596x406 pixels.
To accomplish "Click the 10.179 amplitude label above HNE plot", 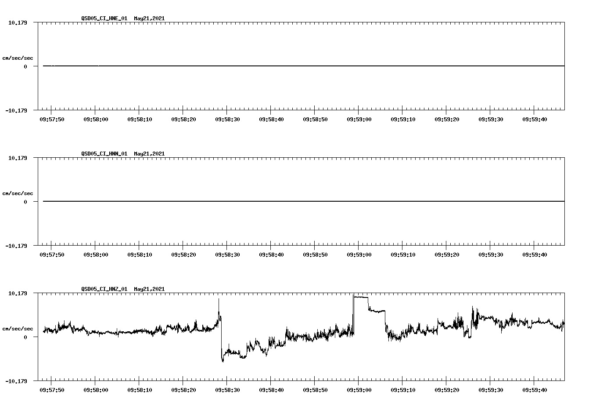I will point(18,22).
